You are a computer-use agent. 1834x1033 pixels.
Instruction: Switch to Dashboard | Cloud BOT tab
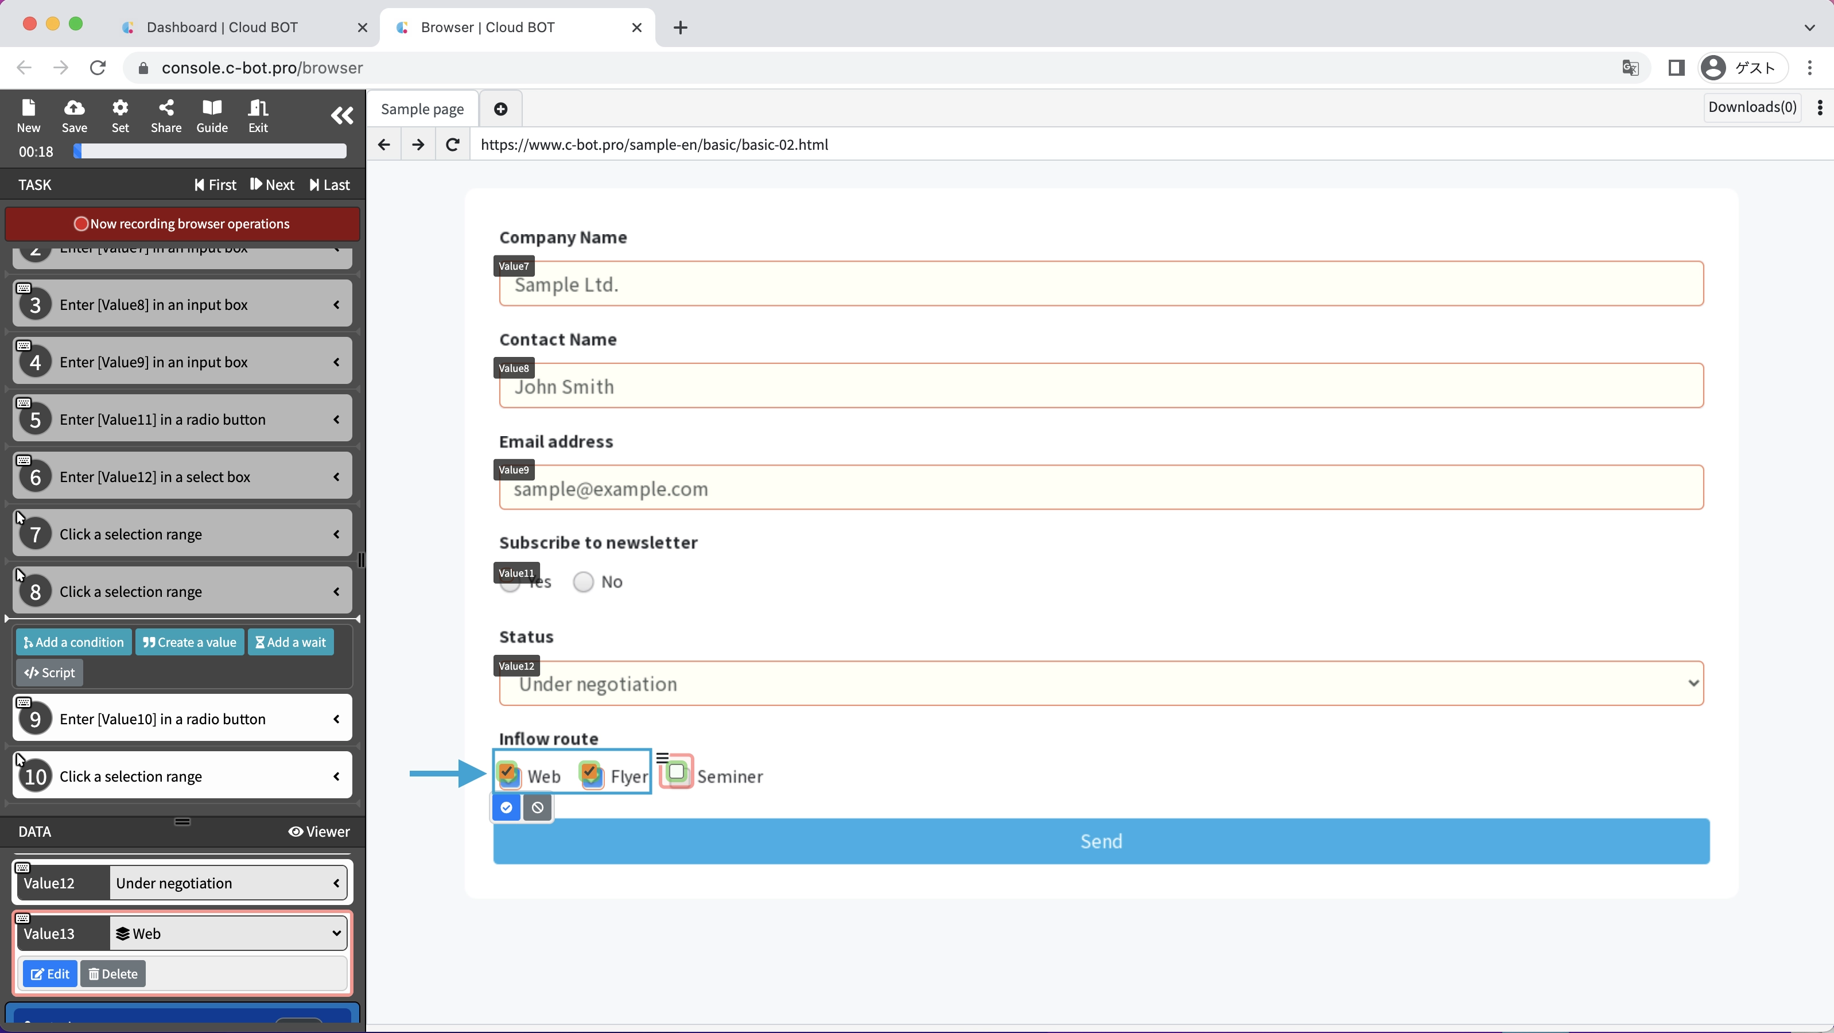pos(222,27)
